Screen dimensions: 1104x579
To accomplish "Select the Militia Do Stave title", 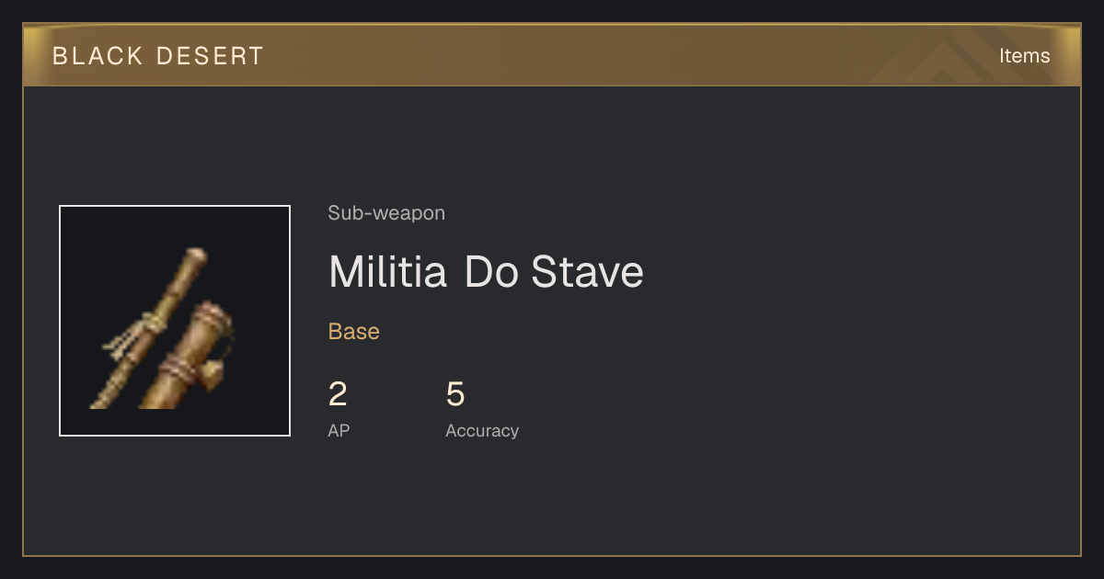I will [x=486, y=272].
